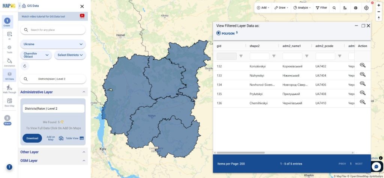
Task: Click the user profile avatar T
Action: 9,167
